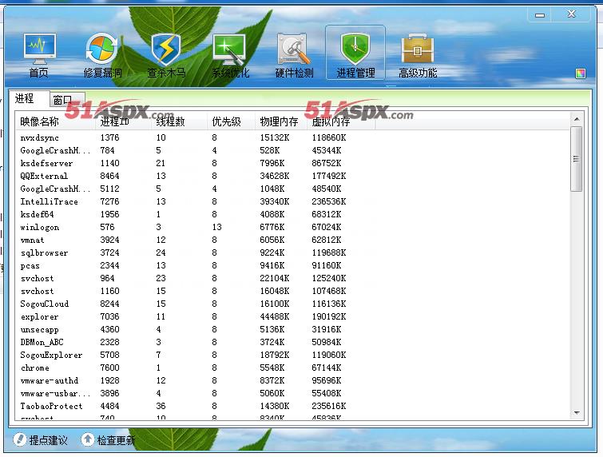Click the 检查更新 check update link
603x457 pixels.
(x=109, y=440)
